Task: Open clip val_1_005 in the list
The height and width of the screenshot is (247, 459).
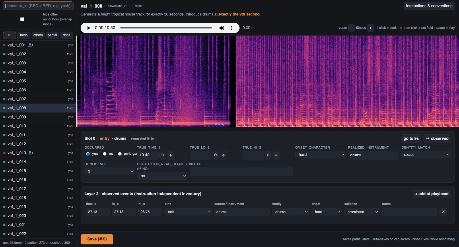Action: [38, 81]
